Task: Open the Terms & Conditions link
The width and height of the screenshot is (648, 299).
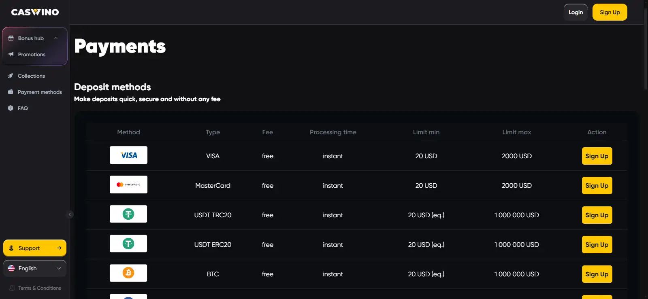Action: coord(39,288)
